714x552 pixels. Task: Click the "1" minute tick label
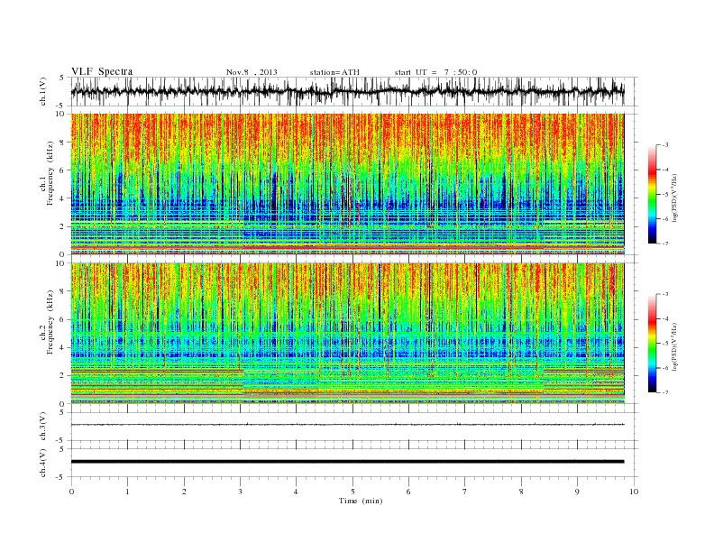[x=127, y=492]
